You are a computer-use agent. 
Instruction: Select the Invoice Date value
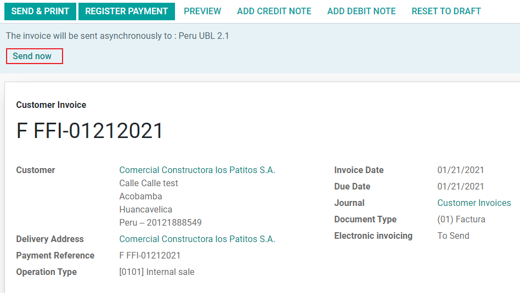(460, 170)
